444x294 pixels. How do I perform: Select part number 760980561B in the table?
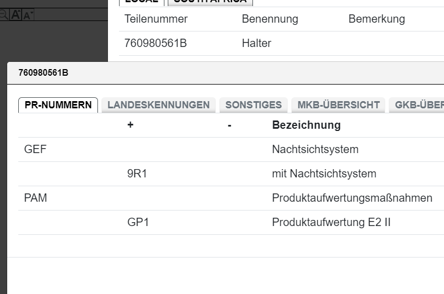click(156, 43)
